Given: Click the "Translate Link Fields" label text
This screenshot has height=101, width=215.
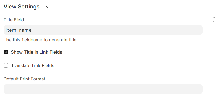Looking at the screenshot, I should pos(33,65).
